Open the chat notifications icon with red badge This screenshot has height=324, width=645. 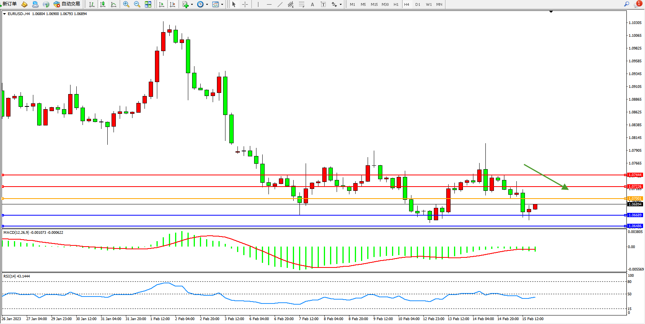tap(637, 4)
